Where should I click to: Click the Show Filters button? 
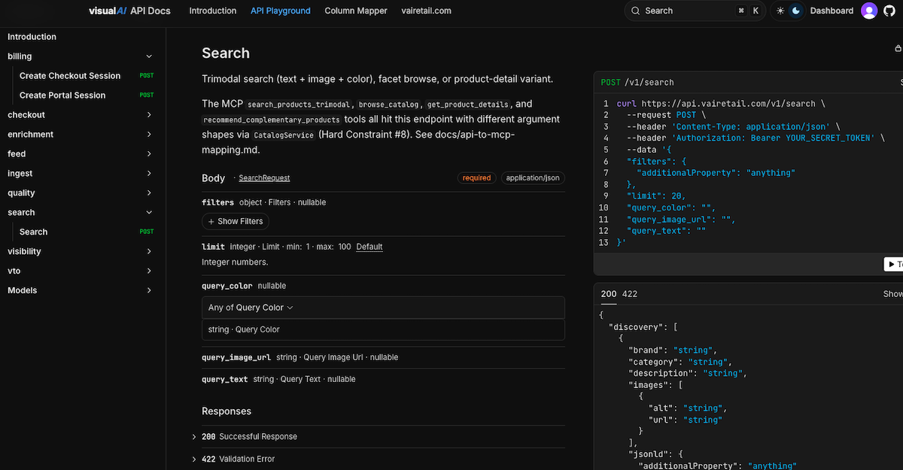point(236,221)
